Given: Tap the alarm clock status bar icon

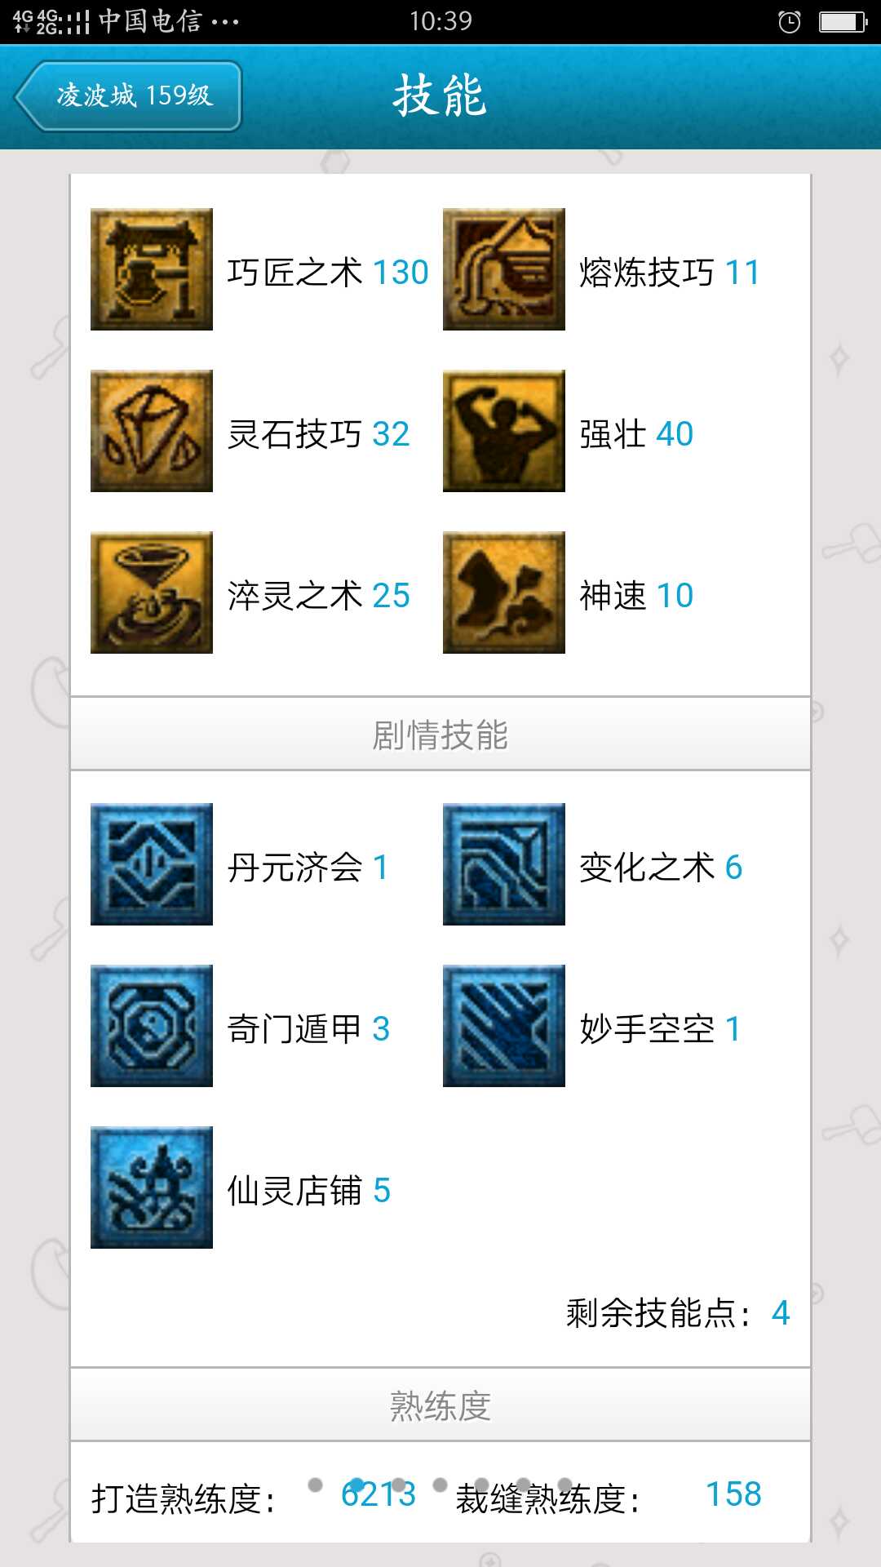Looking at the screenshot, I should 789,22.
